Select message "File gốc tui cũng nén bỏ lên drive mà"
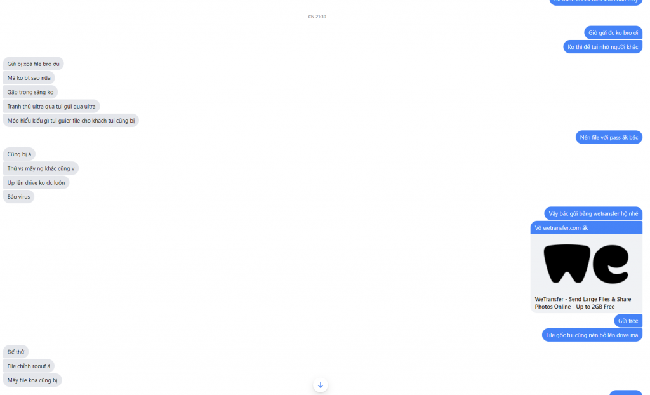650x395 pixels. click(592, 335)
